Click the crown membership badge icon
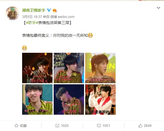The height and width of the screenshot is (131, 164). [x=54, y=10]
